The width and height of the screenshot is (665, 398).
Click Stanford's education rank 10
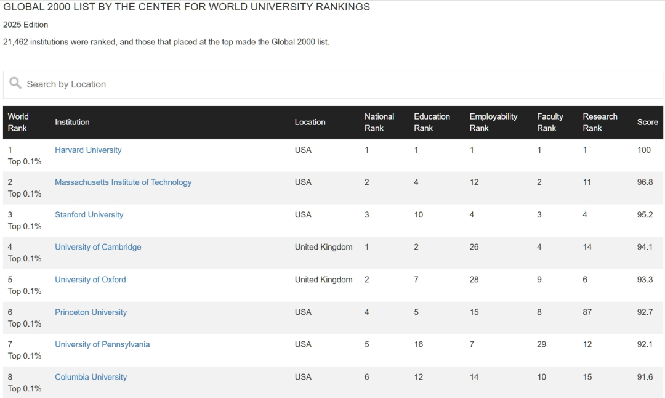[419, 214]
